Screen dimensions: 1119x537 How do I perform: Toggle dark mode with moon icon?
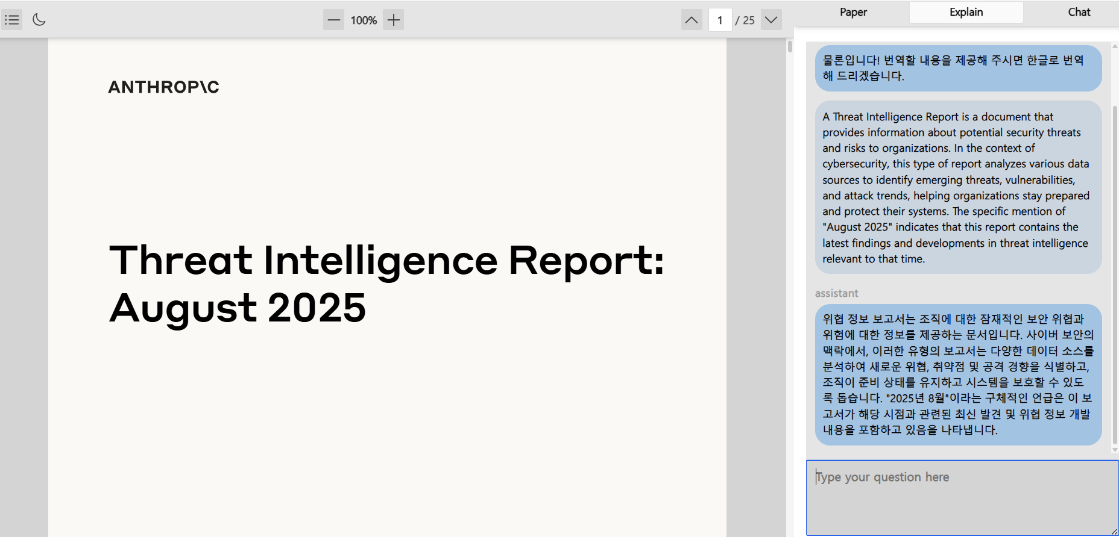(39, 20)
